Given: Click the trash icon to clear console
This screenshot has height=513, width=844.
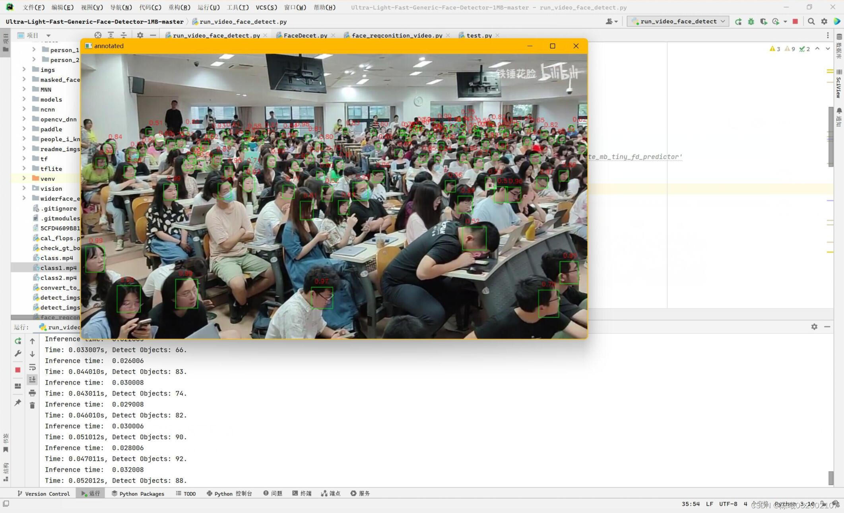Looking at the screenshot, I should click(x=32, y=405).
